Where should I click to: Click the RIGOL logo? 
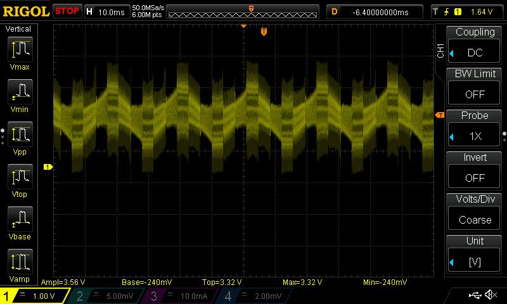(x=26, y=11)
